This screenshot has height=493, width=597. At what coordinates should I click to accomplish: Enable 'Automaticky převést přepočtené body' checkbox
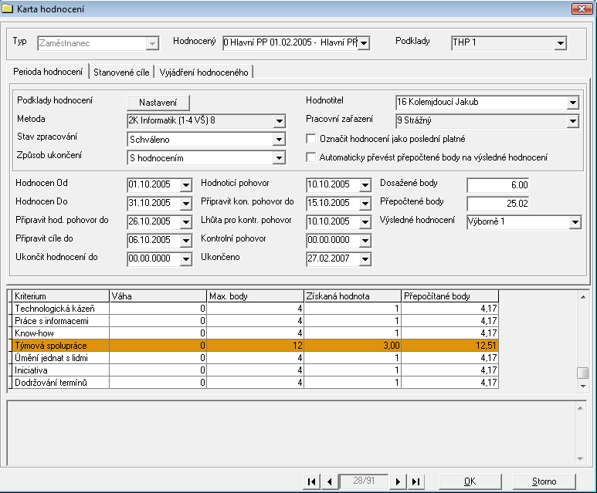pyautogui.click(x=311, y=157)
